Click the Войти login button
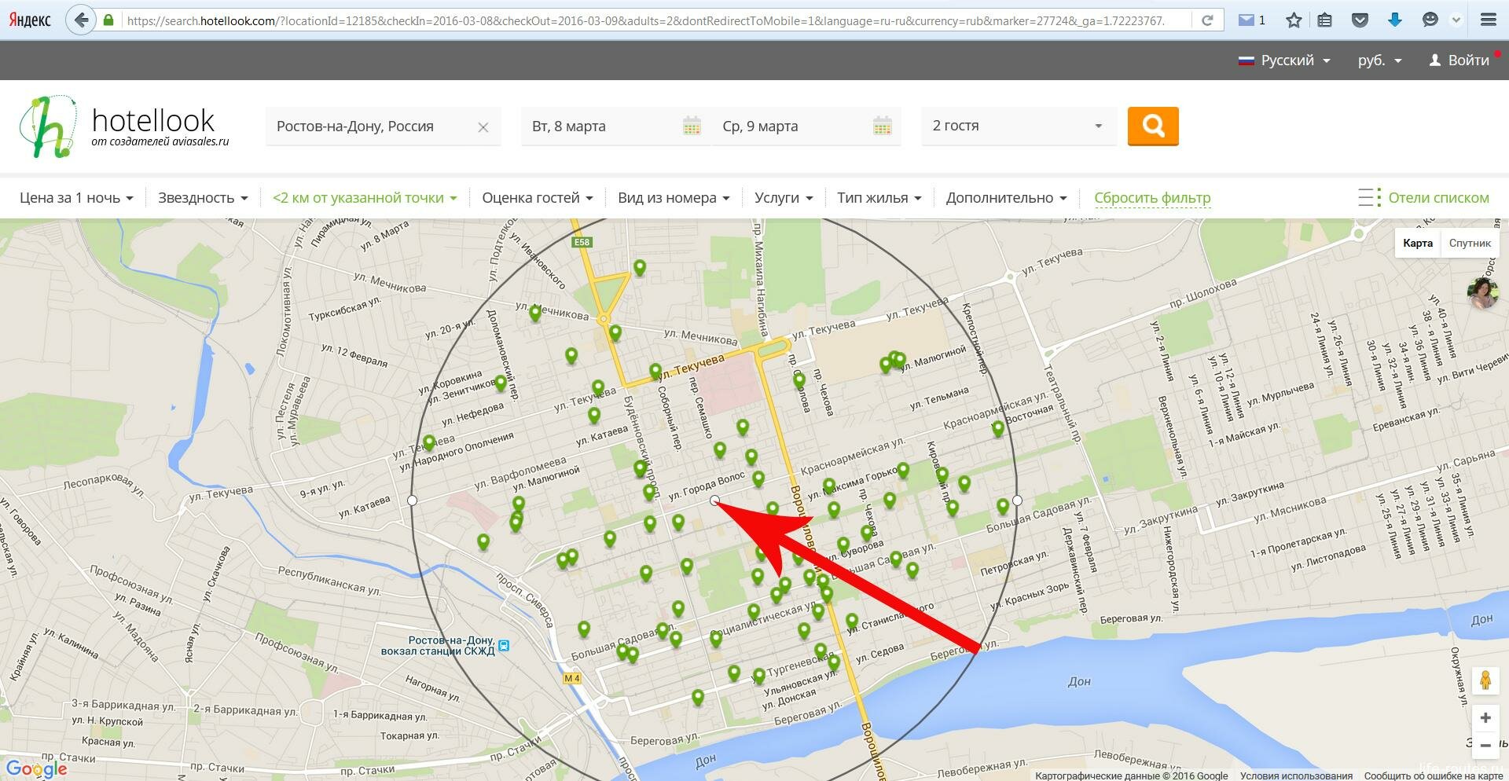 tap(1459, 60)
